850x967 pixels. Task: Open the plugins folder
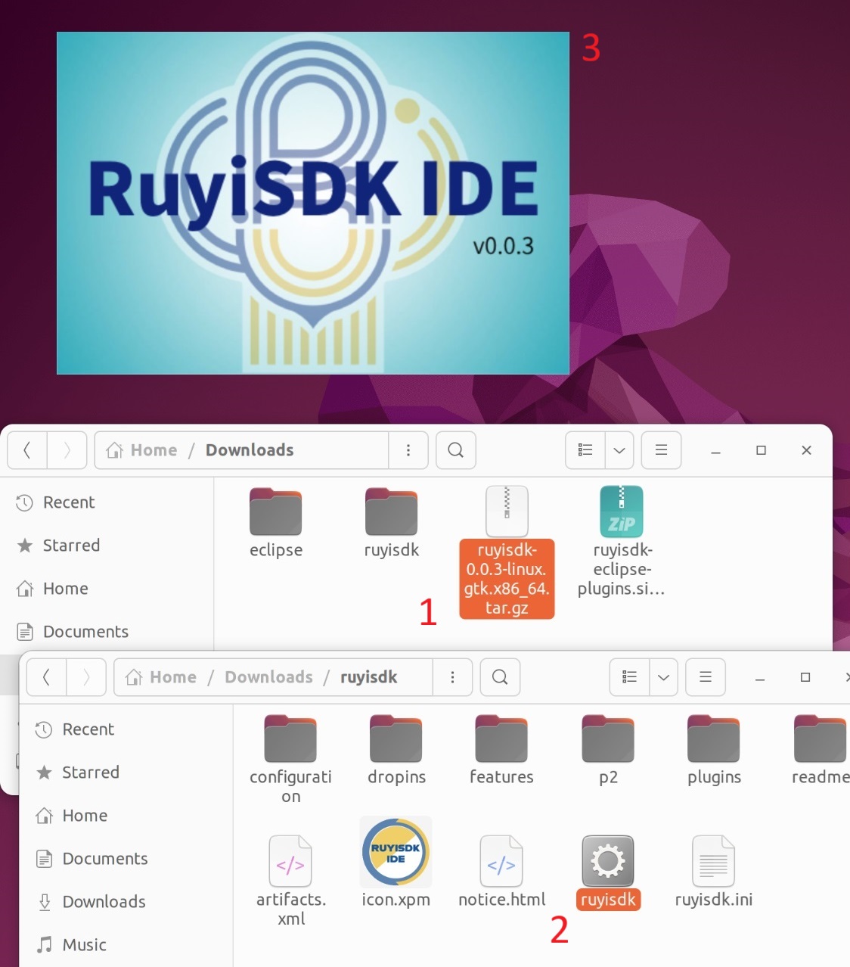[712, 738]
